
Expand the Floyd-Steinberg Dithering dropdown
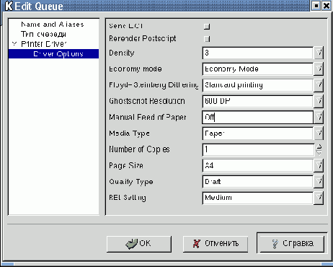coord(319,85)
